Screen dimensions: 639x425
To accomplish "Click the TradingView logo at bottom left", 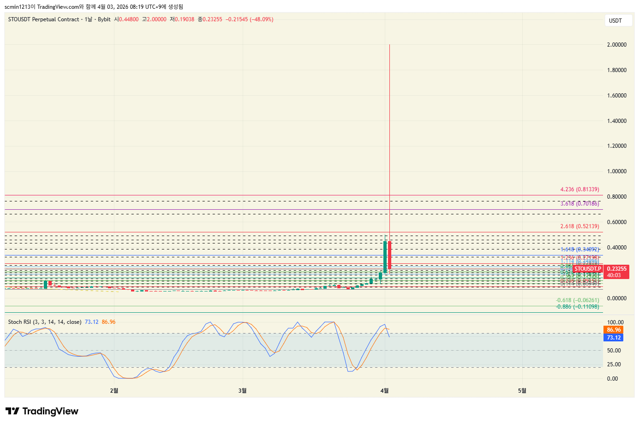I will pos(42,411).
